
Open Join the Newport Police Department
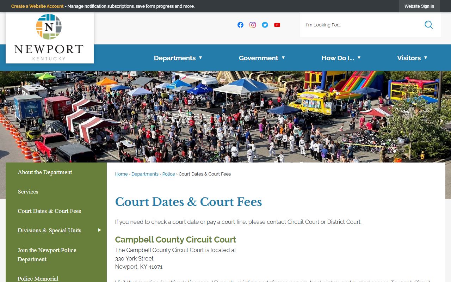47,255
